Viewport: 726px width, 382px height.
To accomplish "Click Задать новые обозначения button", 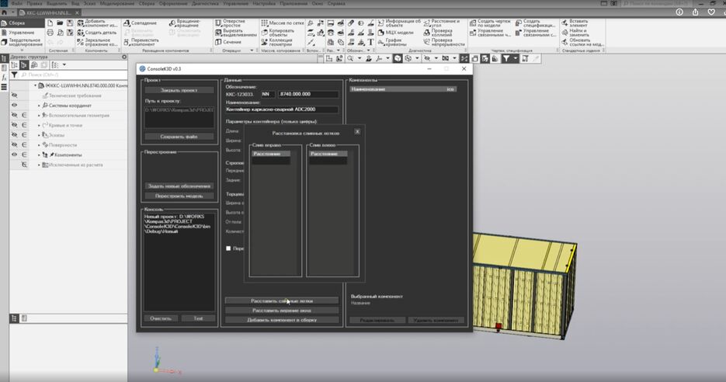I will click(x=179, y=186).
